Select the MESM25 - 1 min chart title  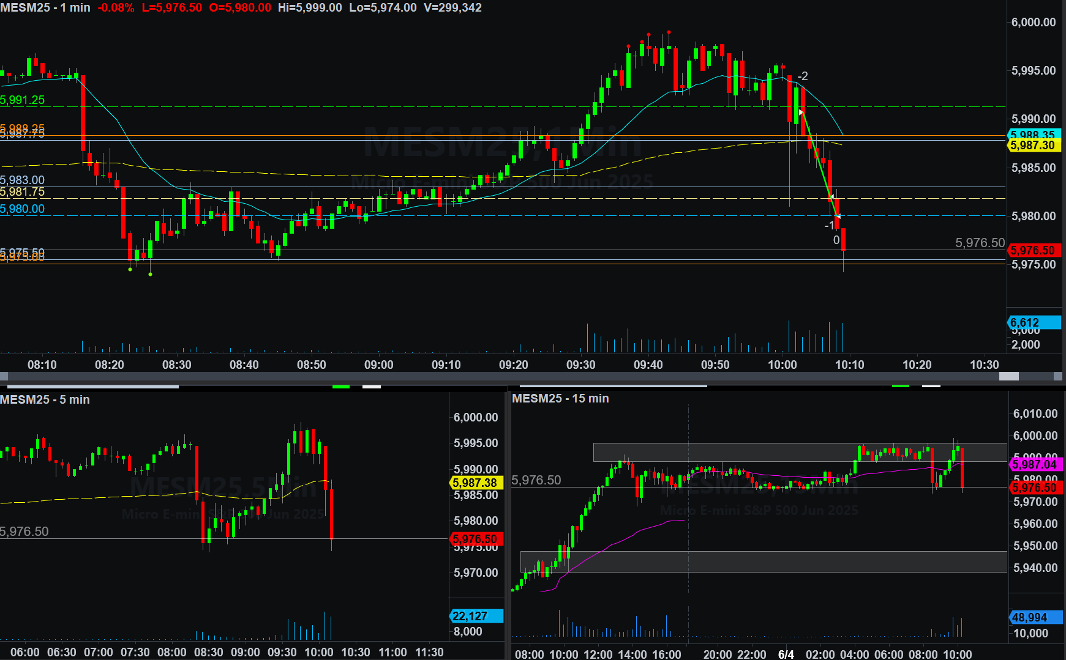coord(45,8)
